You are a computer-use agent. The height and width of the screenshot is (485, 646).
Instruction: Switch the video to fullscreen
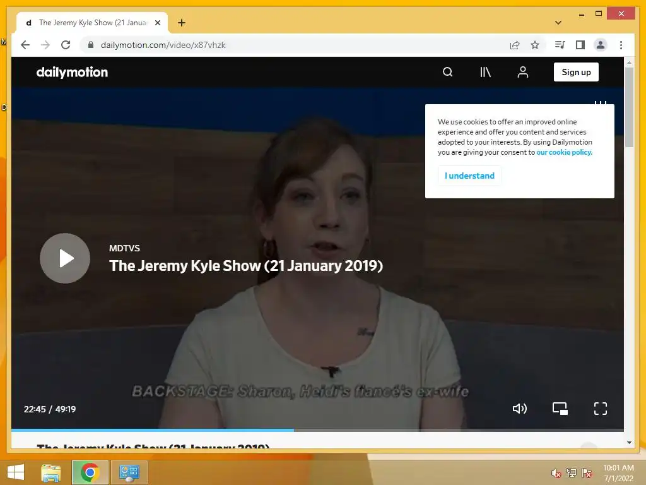[601, 409]
